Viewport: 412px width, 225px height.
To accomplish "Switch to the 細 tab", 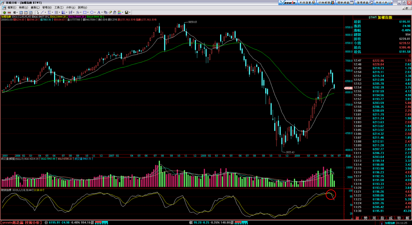I will click(x=357, y=218).
